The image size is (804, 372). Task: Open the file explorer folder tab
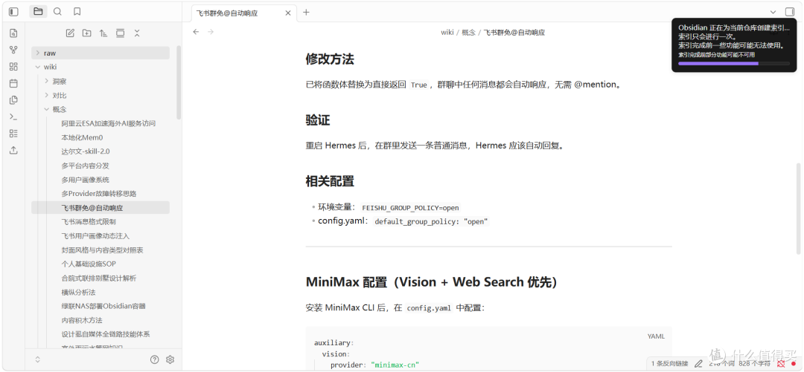(x=38, y=11)
